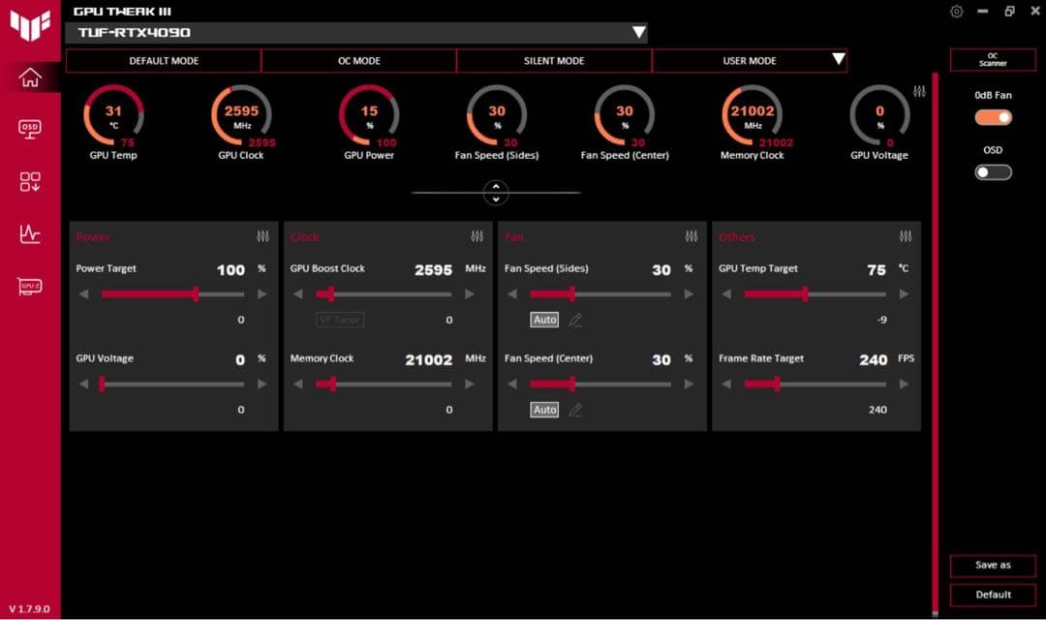Toggle the 0dB Fan switch off
Image resolution: width=1046 pixels, height=620 pixels.
(993, 117)
